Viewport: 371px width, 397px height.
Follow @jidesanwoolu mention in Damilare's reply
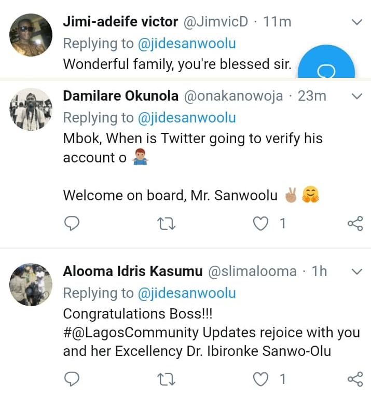coord(187,117)
